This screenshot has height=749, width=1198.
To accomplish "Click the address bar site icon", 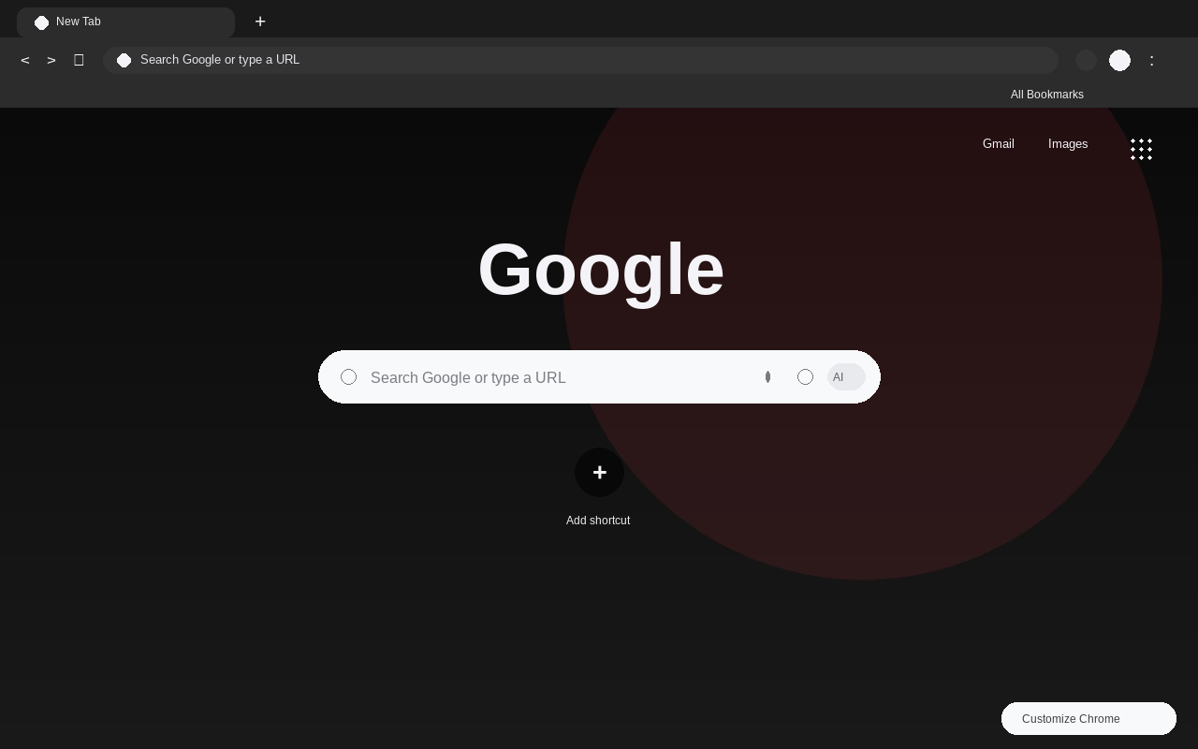I will pyautogui.click(x=124, y=60).
